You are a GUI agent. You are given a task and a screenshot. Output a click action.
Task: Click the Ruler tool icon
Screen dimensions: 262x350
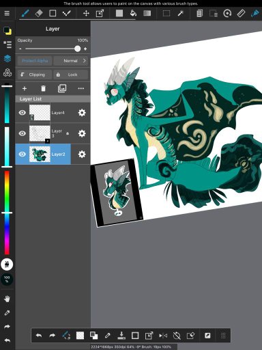pyautogui.click(x=241, y=13)
